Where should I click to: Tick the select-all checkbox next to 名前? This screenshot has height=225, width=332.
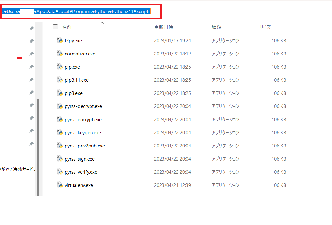[x=55, y=27]
